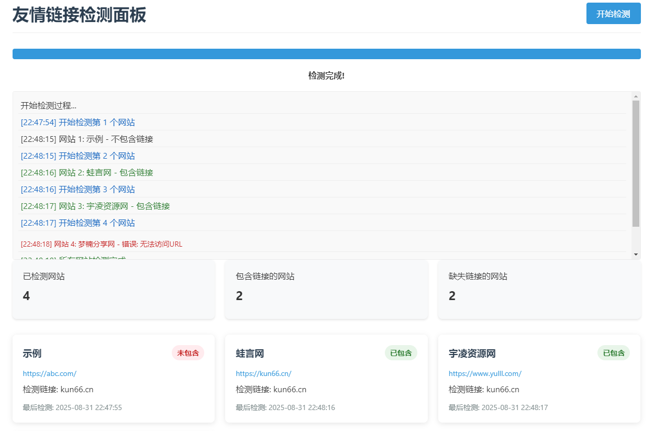Click the blue progress bar
The image size is (654, 431).
click(x=326, y=53)
